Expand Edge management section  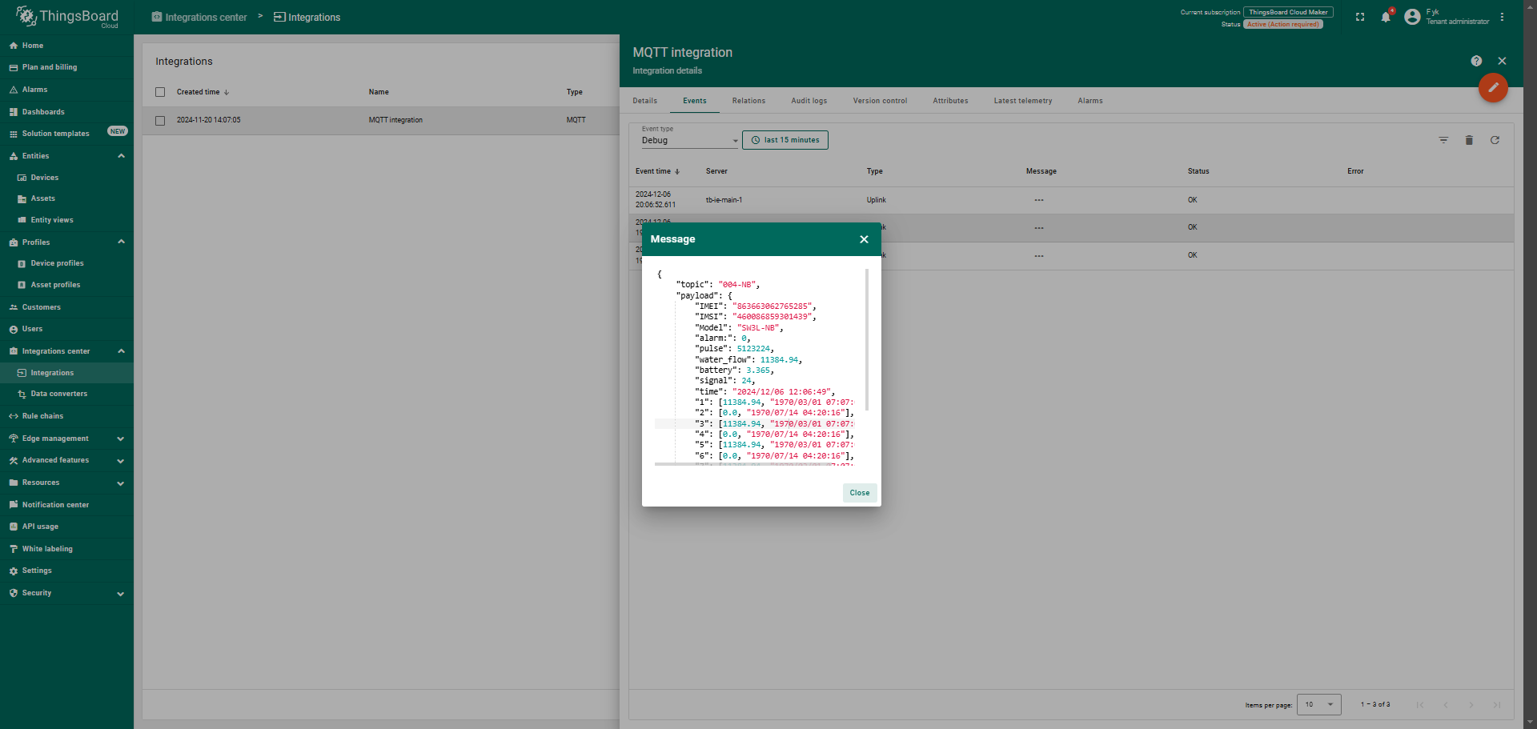pyautogui.click(x=121, y=439)
